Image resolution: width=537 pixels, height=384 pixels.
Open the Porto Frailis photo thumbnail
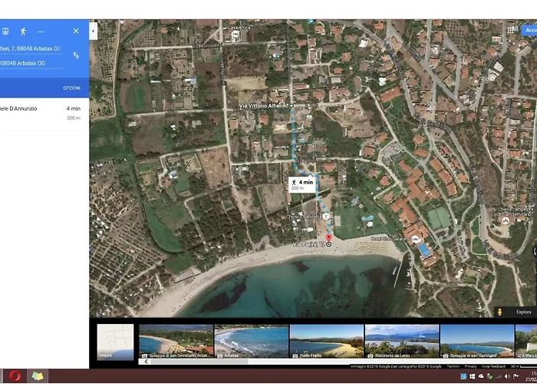[326, 341]
